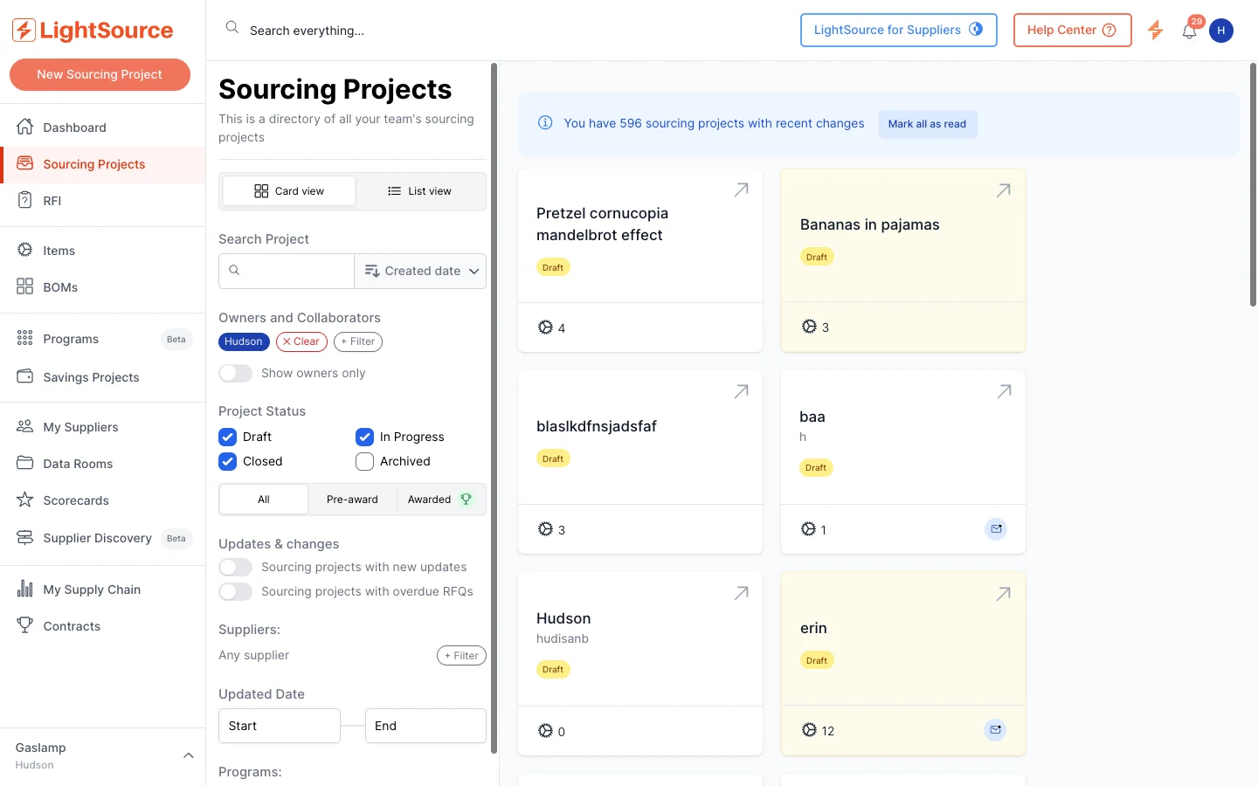This screenshot has width=1258, height=786.
Task: Open baa project arrow icon
Action: [1004, 391]
